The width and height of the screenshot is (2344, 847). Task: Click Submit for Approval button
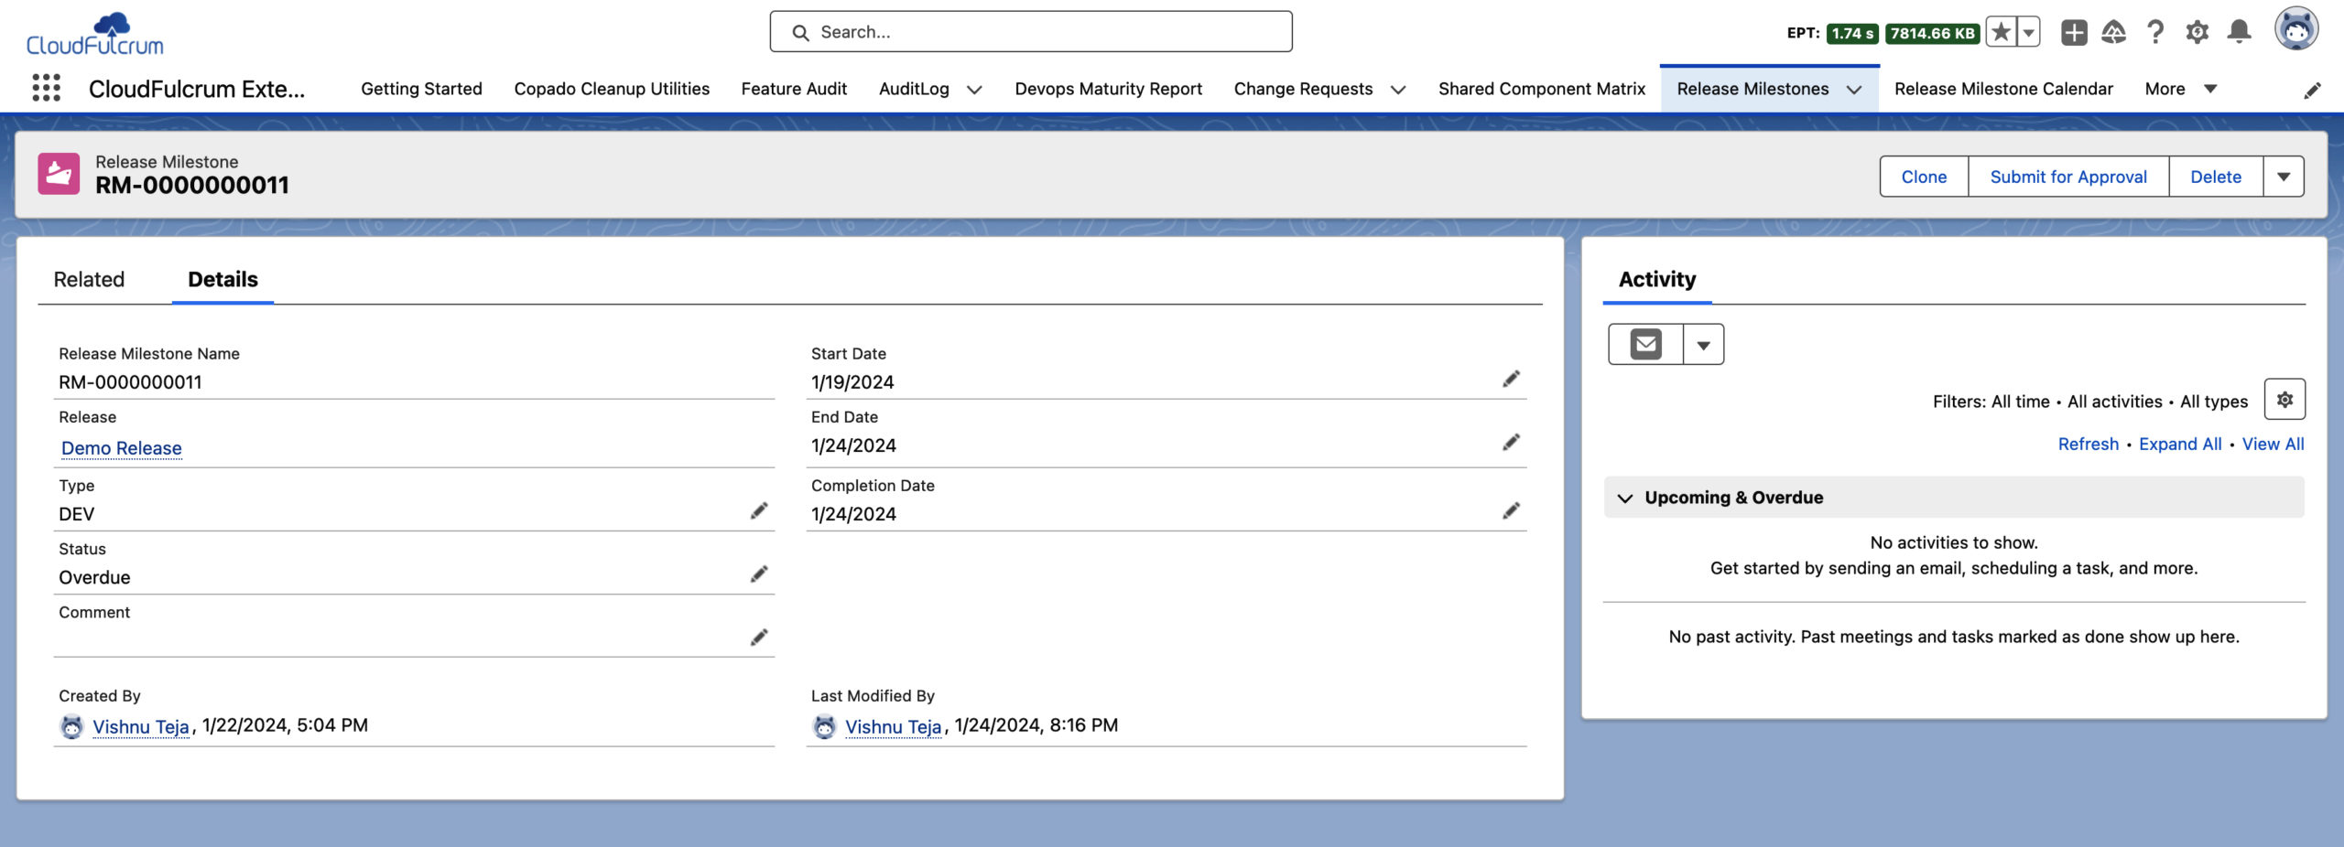[x=2067, y=177]
